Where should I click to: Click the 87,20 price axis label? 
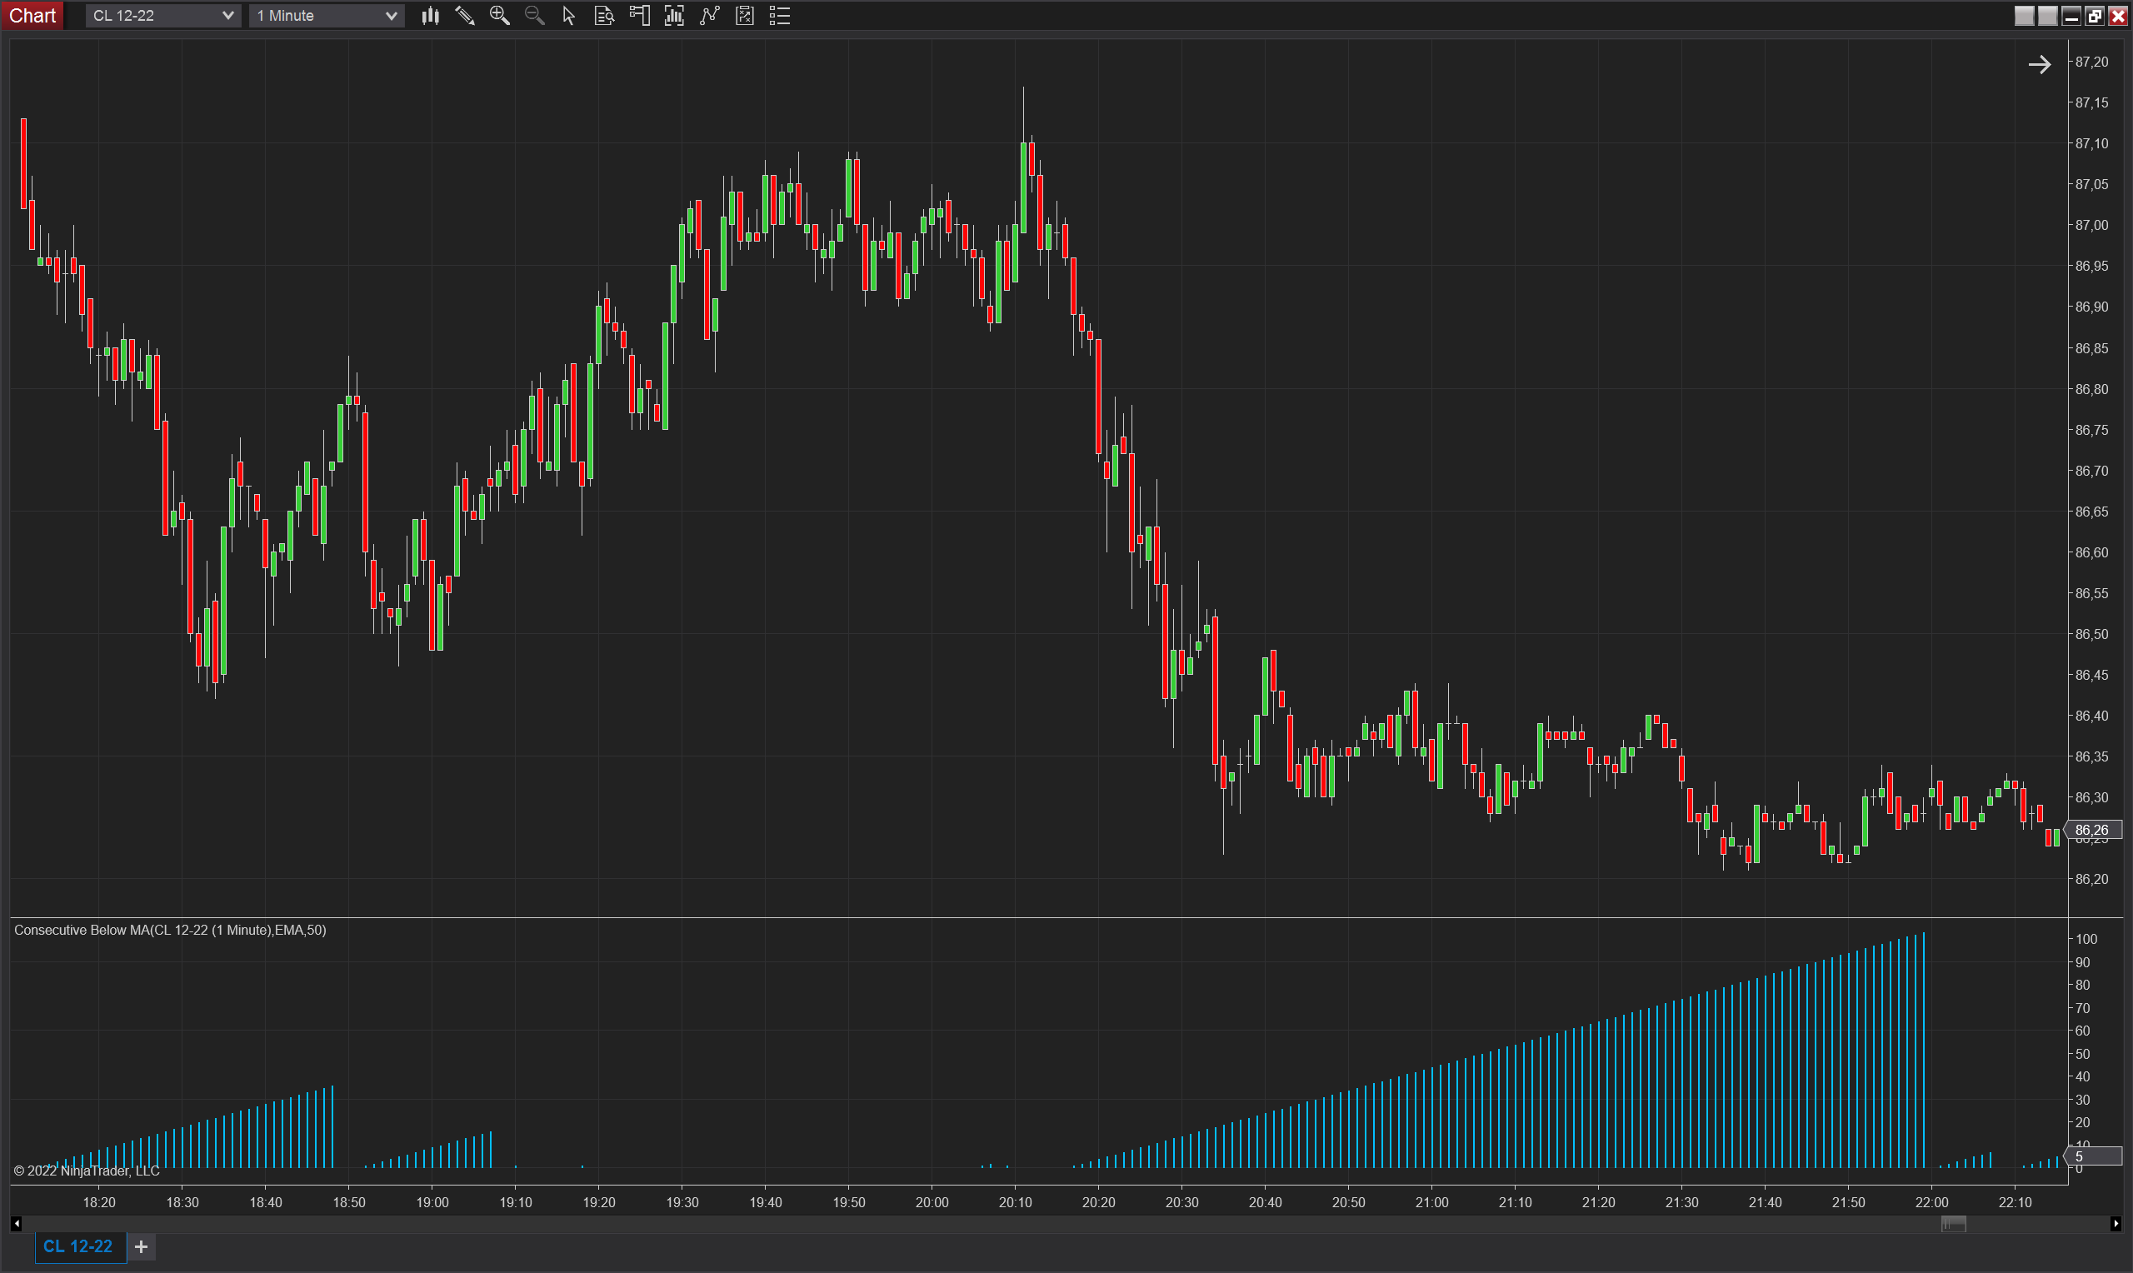pos(2091,62)
